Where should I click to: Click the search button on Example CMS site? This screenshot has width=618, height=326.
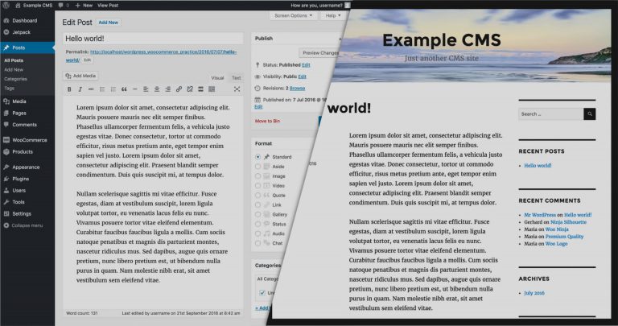(590, 114)
